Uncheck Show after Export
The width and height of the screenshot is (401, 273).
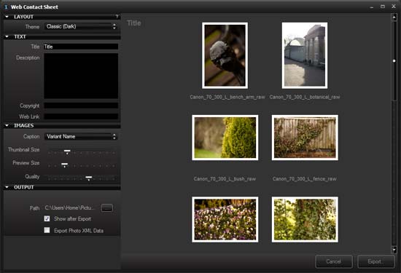click(47, 218)
